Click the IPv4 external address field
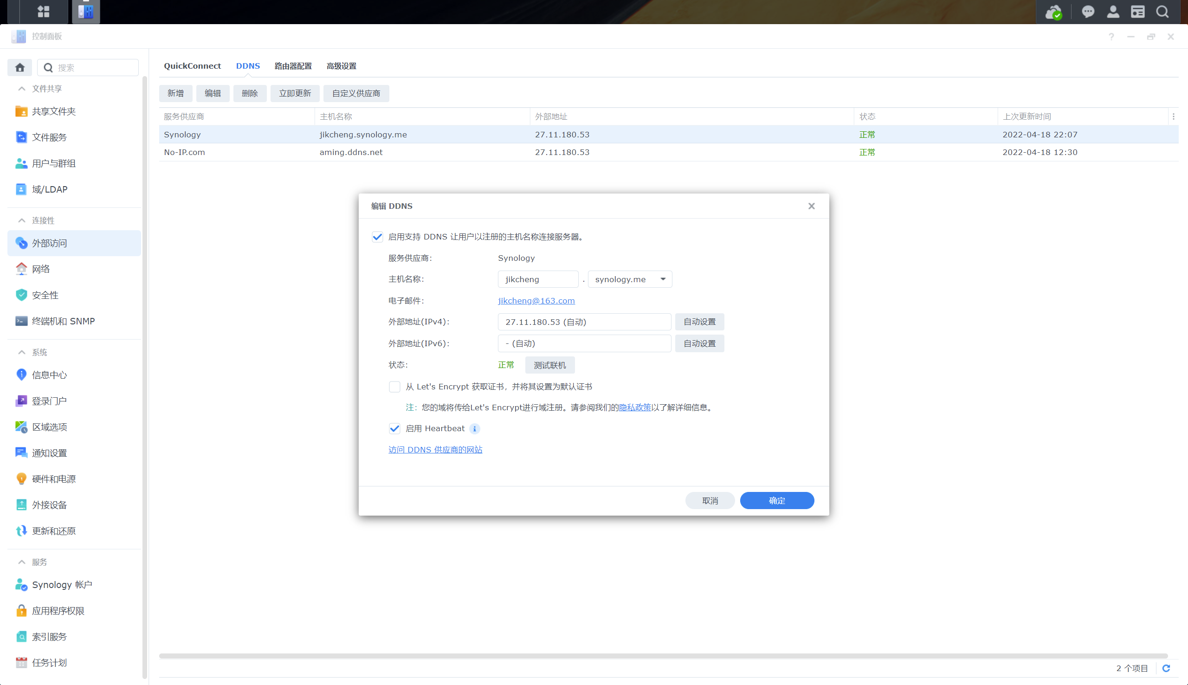Screen dimensions: 1188x685 (584, 322)
